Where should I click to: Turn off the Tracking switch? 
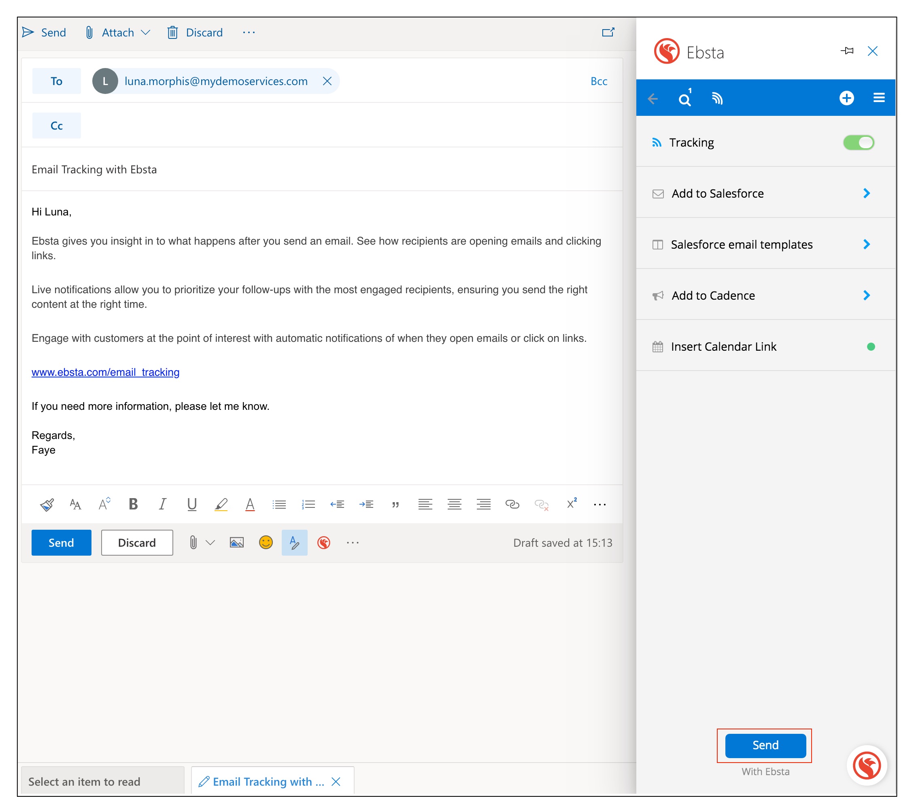click(859, 143)
